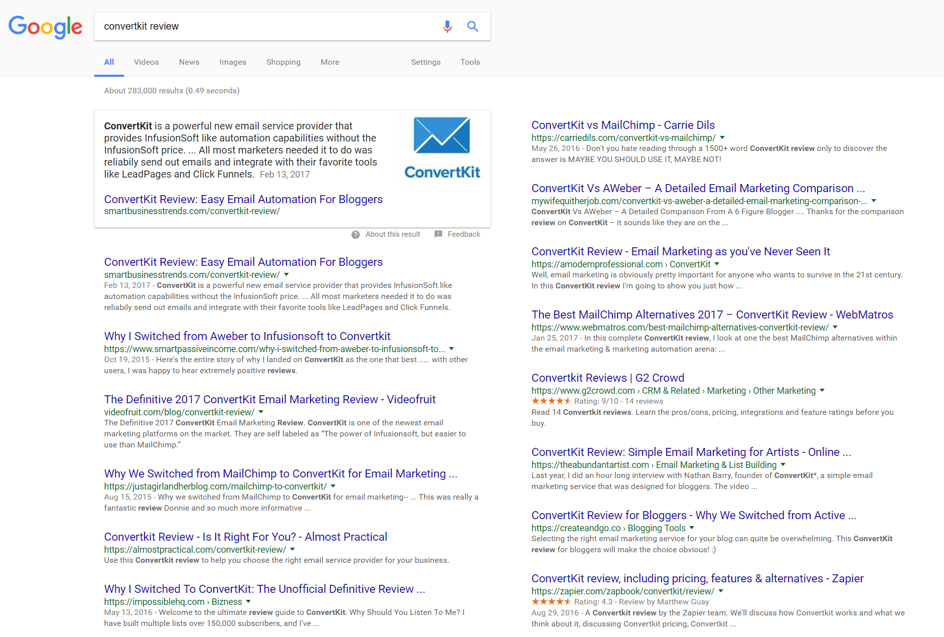944x637 pixels.
Task: Open ConvertKit Review Email Marketing Never Seen It
Action: point(681,251)
